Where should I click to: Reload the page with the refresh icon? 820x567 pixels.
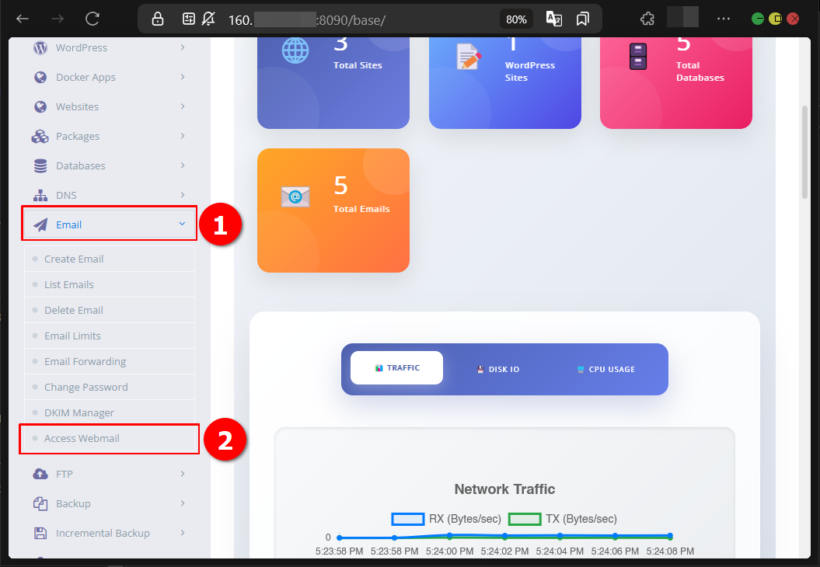click(x=92, y=19)
